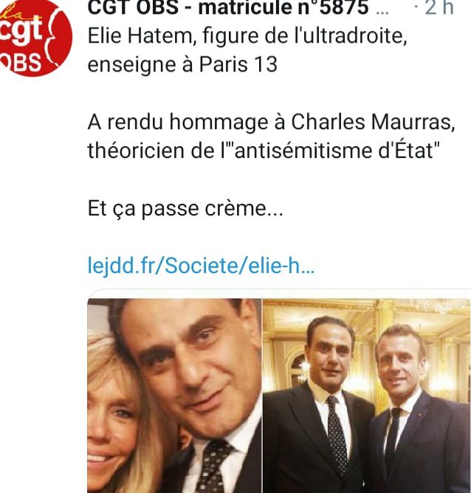This screenshot has width=471, height=493.
Task: Open the CGT OBS profile avatar
Action: pos(35,38)
